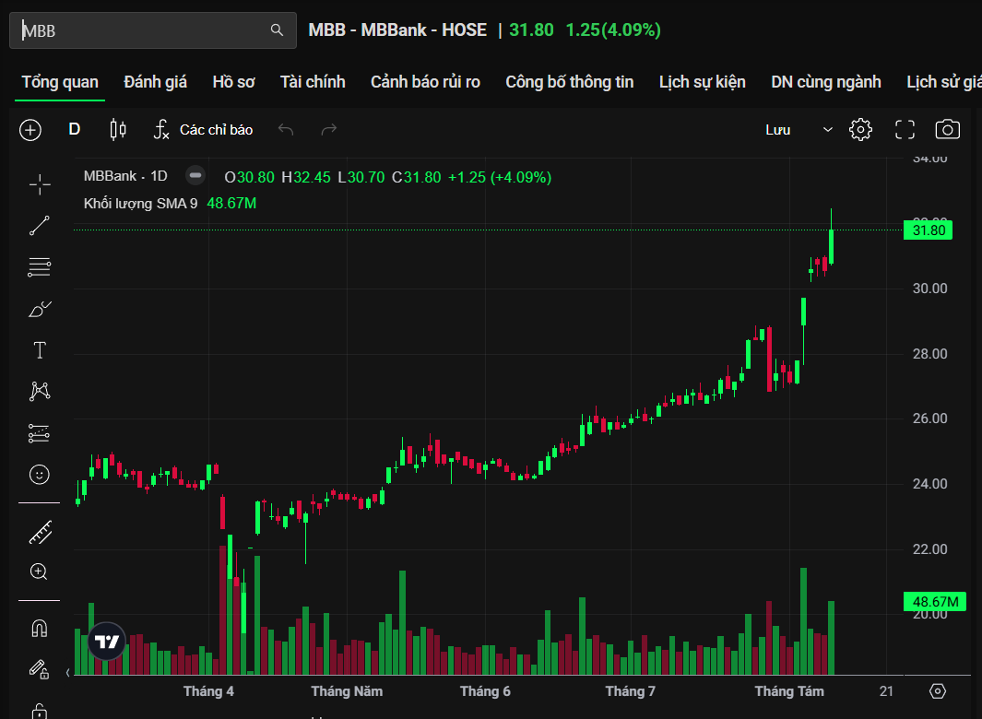Image resolution: width=982 pixels, height=719 pixels.
Task: Click the 30.00 price axis label
Action: pyautogui.click(x=930, y=289)
